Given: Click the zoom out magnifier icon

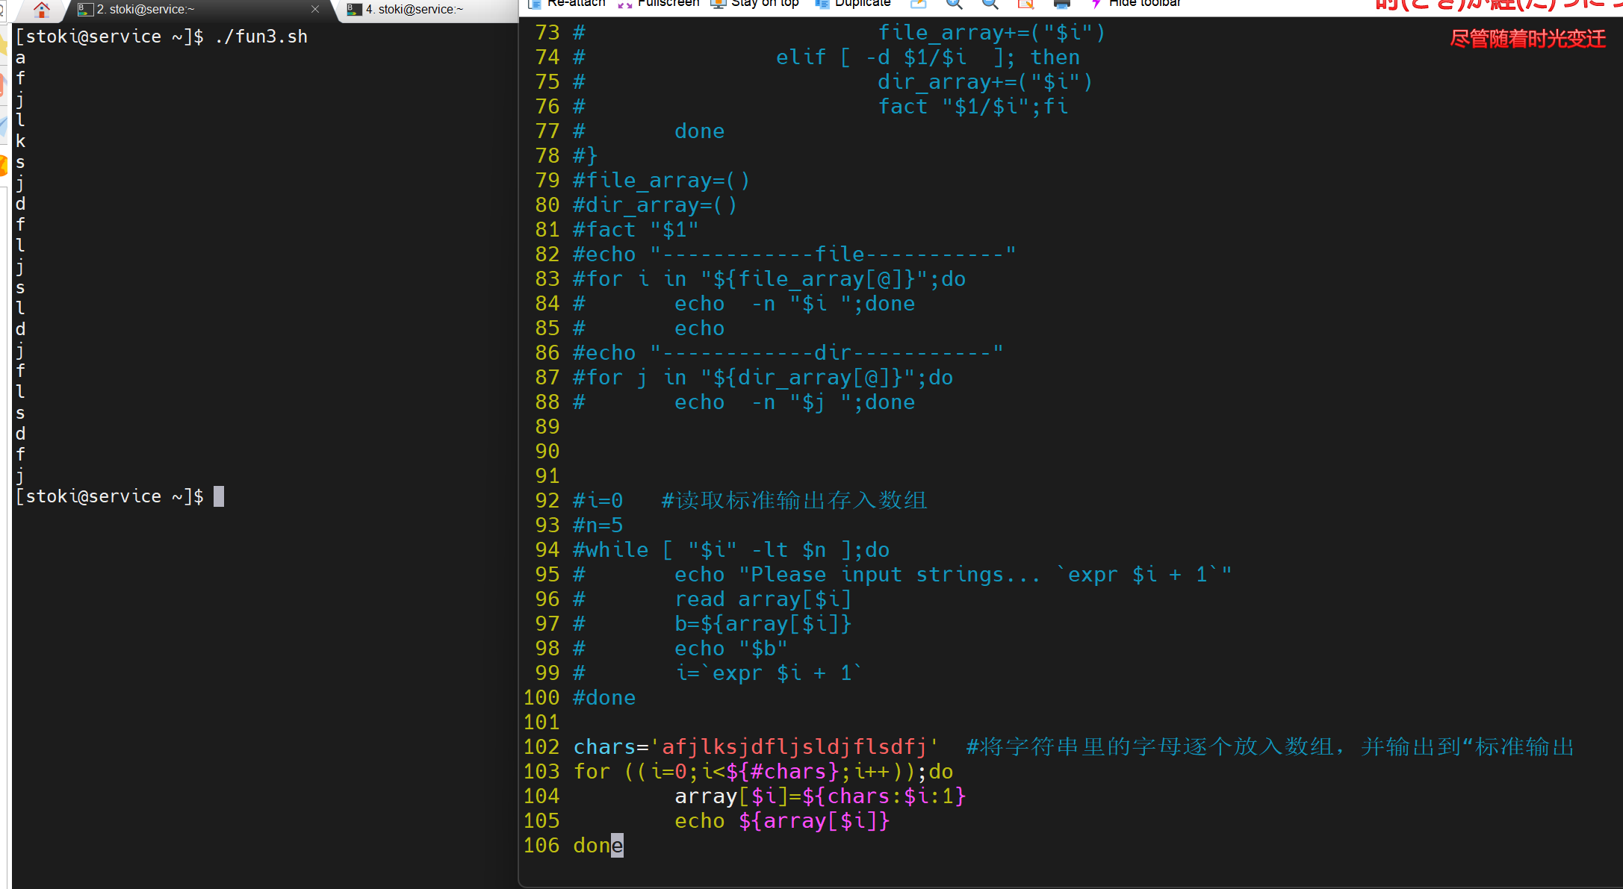Looking at the screenshot, I should click(990, 4).
